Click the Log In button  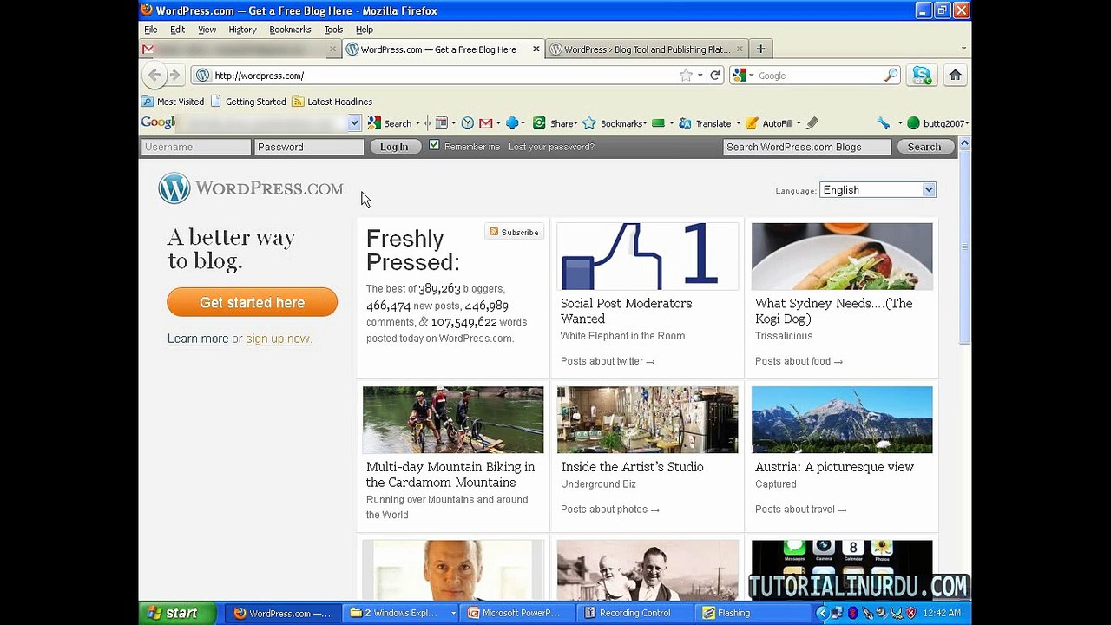[x=394, y=147]
